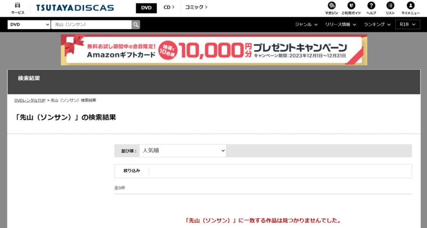Open the Amazon gift card campaign banner
The height and width of the screenshot is (228, 427).
pos(214,50)
